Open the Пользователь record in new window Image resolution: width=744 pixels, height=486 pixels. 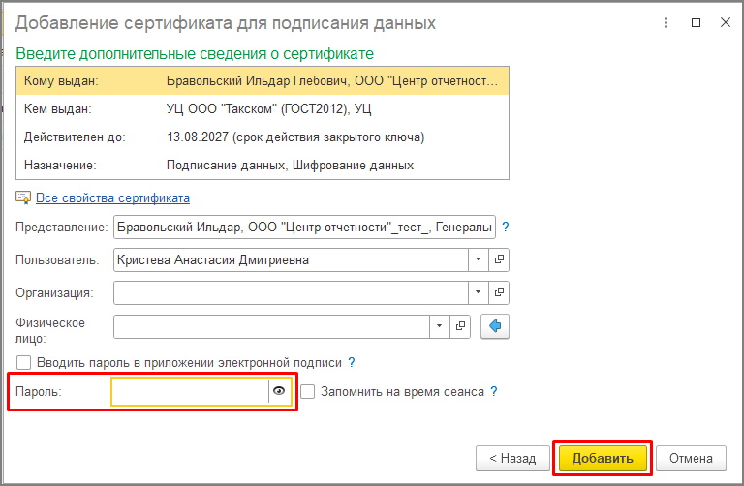pyautogui.click(x=499, y=259)
